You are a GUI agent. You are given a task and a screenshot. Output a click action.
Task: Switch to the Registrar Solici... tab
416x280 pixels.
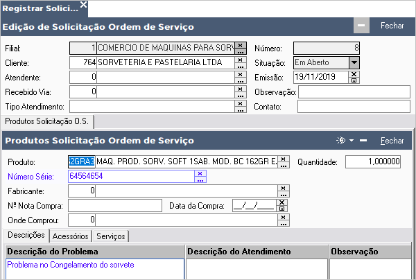tap(40, 8)
